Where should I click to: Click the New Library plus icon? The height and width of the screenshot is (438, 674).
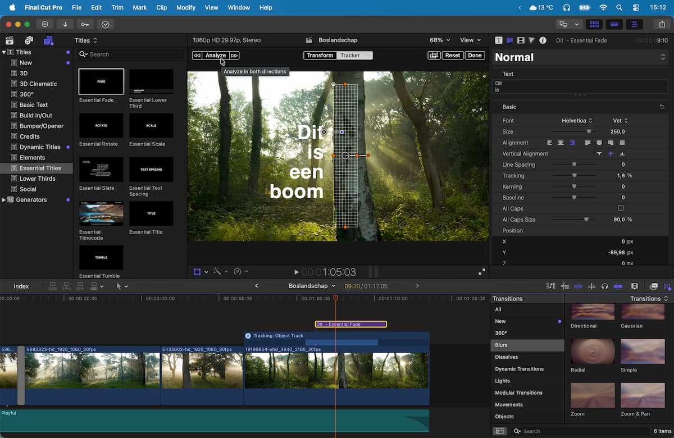click(x=45, y=24)
